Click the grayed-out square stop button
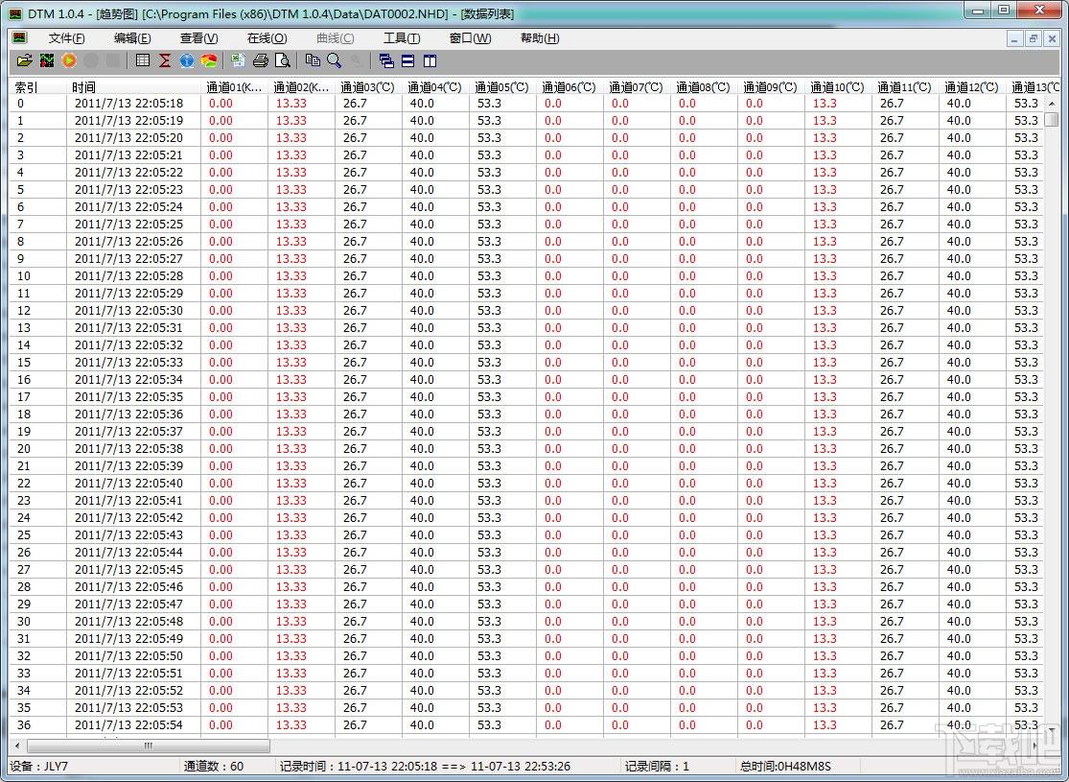Viewport: 1069px width, 782px height. point(113,60)
